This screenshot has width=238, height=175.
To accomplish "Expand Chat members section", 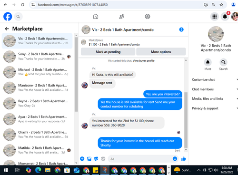I will click(x=215, y=89).
